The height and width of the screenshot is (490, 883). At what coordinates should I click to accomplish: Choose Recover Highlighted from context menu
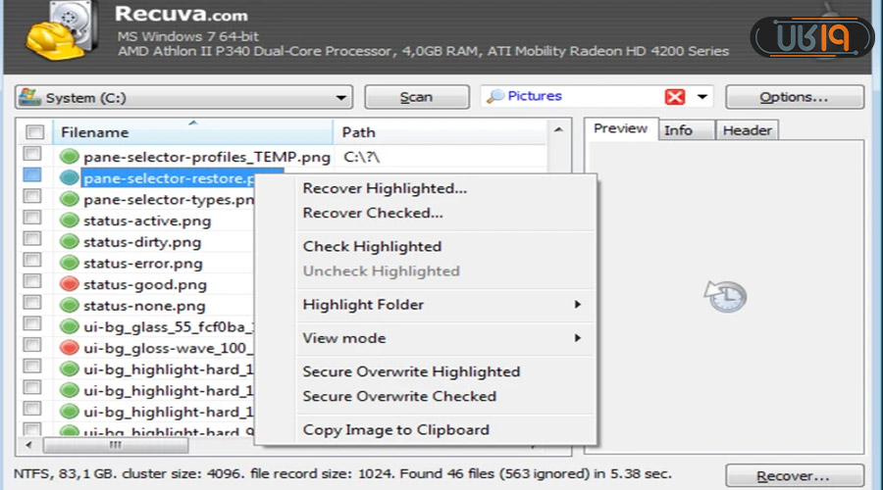[x=385, y=188]
